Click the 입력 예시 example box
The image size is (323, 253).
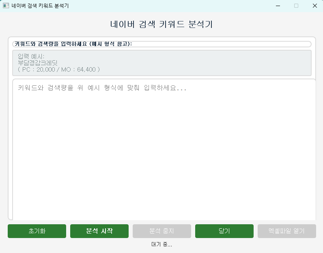click(x=162, y=63)
